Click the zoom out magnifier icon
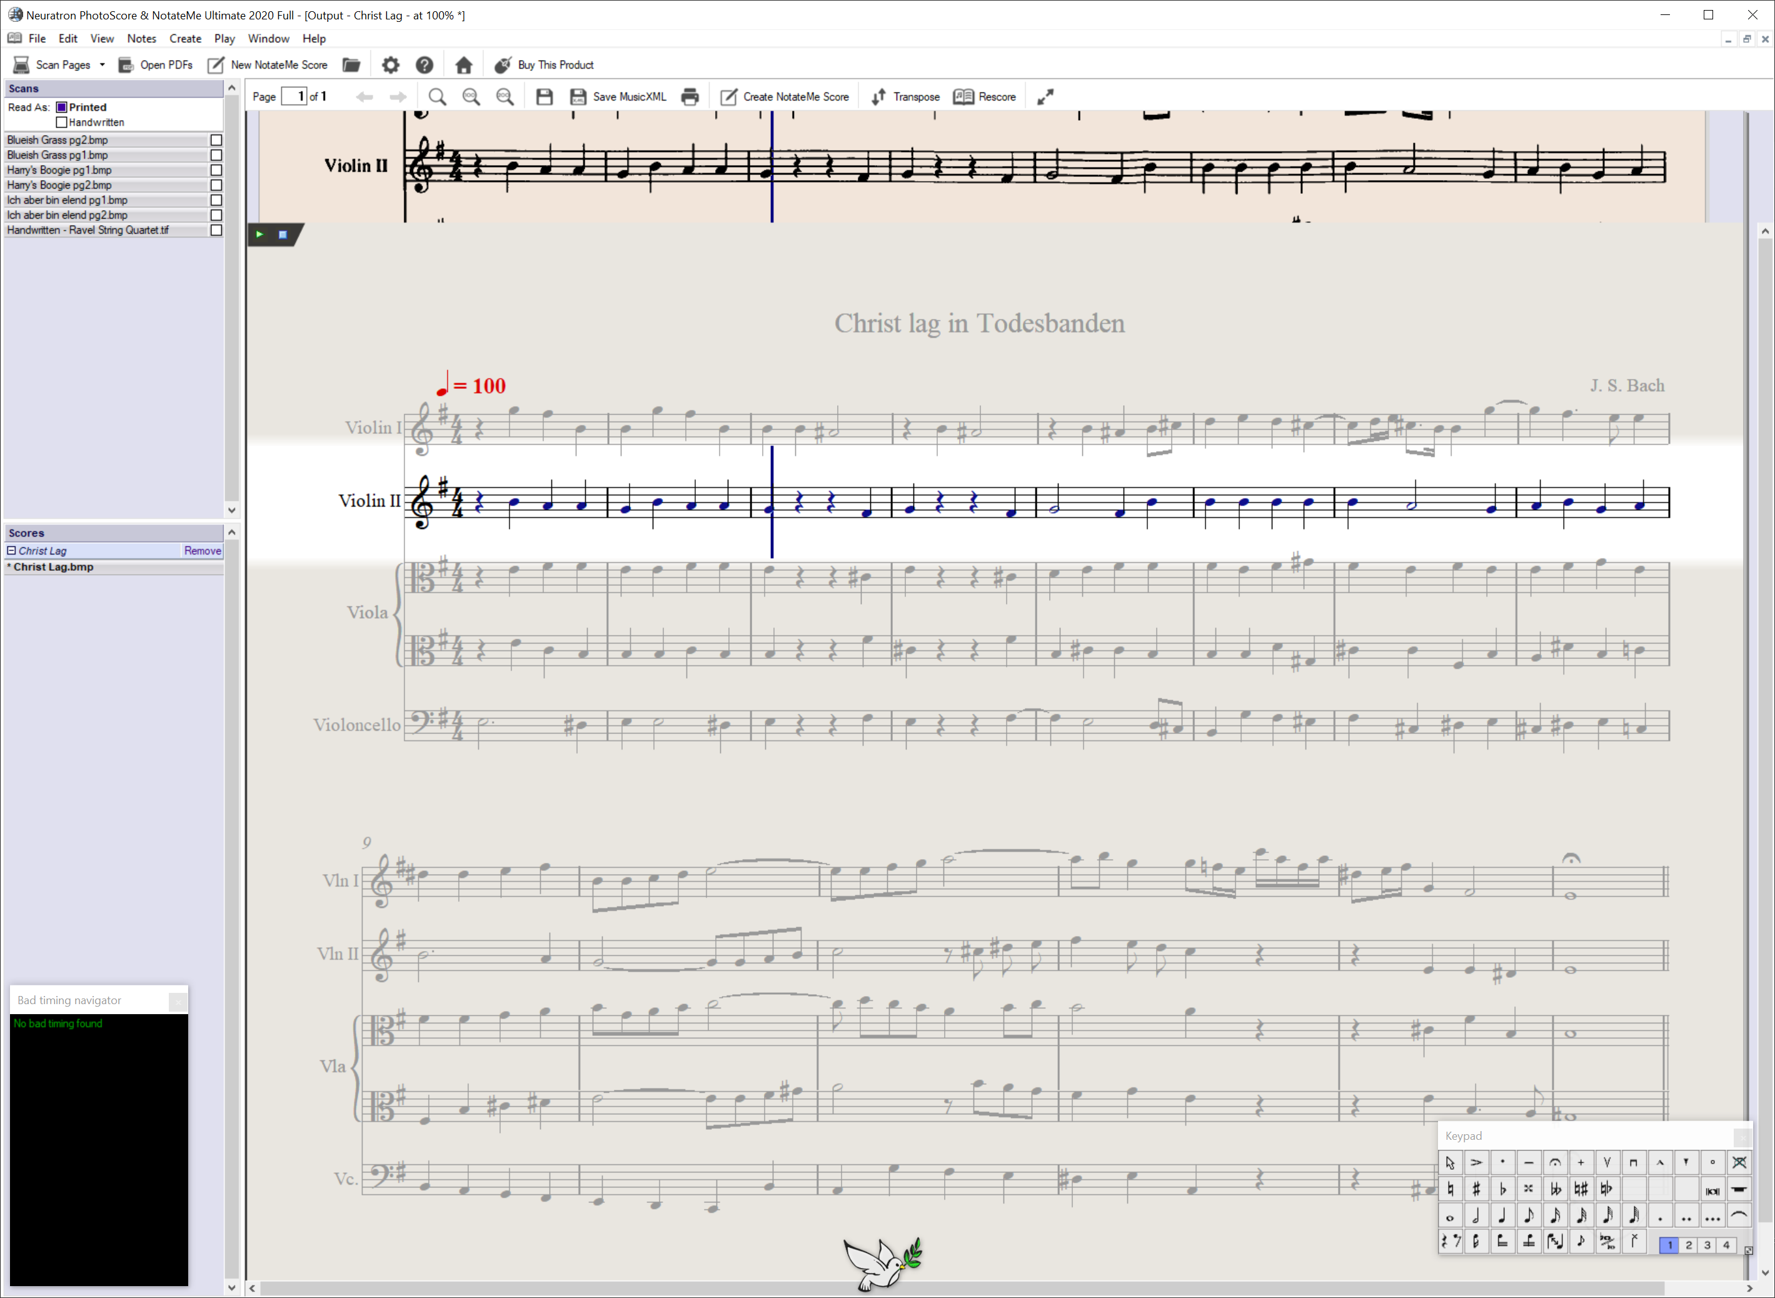1775x1298 pixels. (x=505, y=97)
